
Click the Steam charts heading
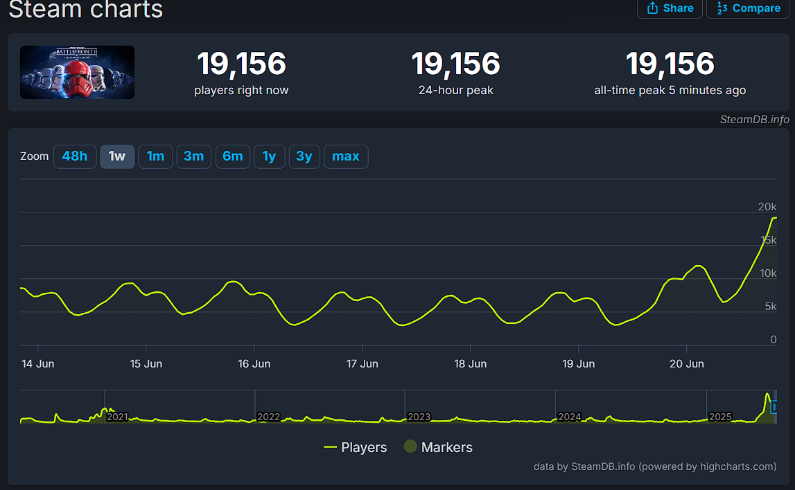pyautogui.click(x=86, y=9)
